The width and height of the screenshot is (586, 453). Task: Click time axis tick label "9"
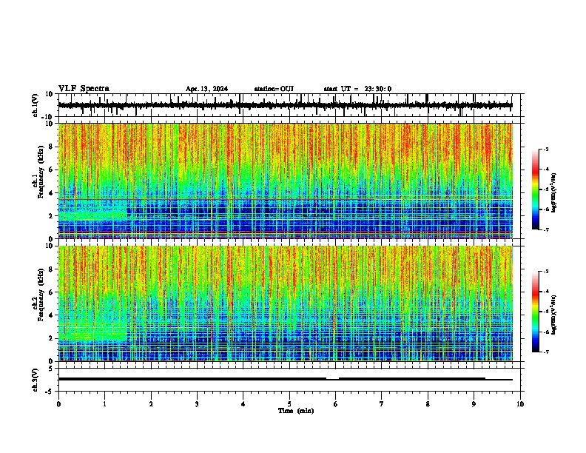click(474, 404)
